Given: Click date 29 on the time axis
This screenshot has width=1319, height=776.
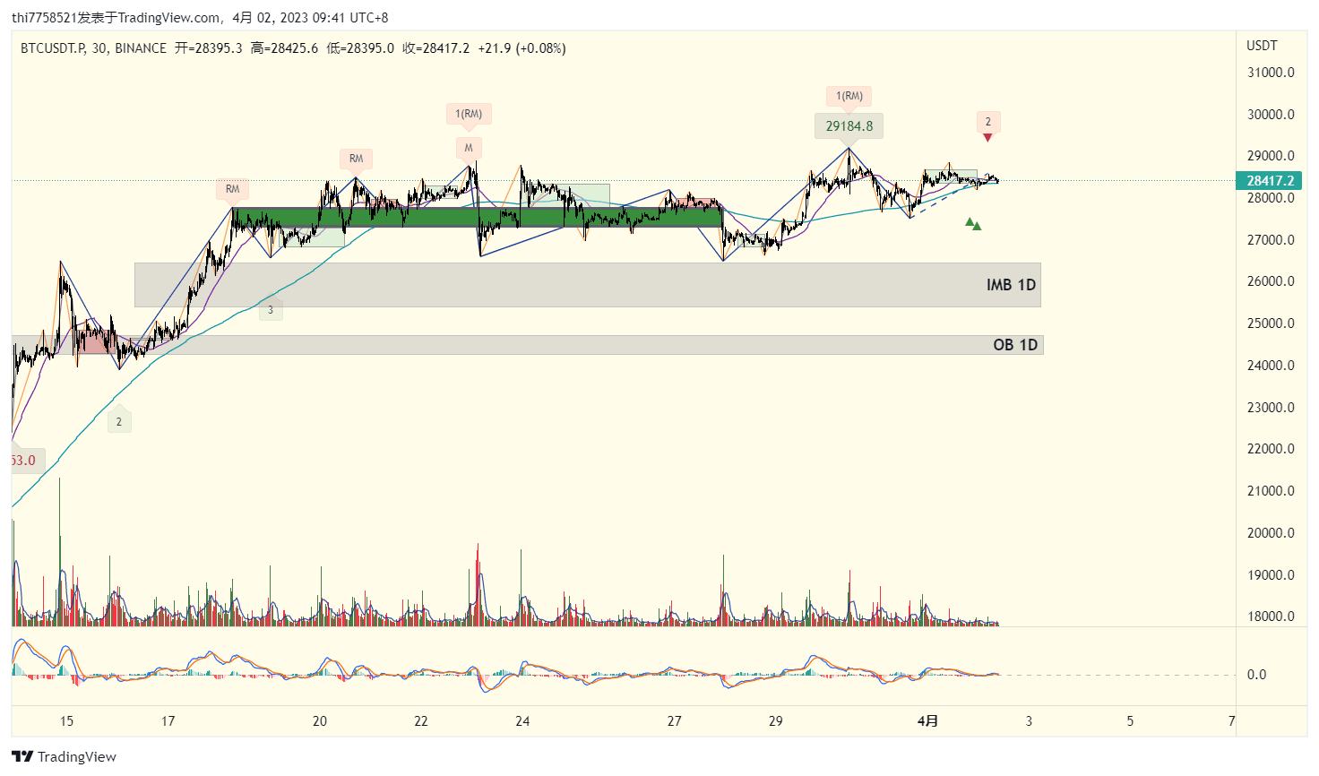Looking at the screenshot, I should click(x=776, y=720).
